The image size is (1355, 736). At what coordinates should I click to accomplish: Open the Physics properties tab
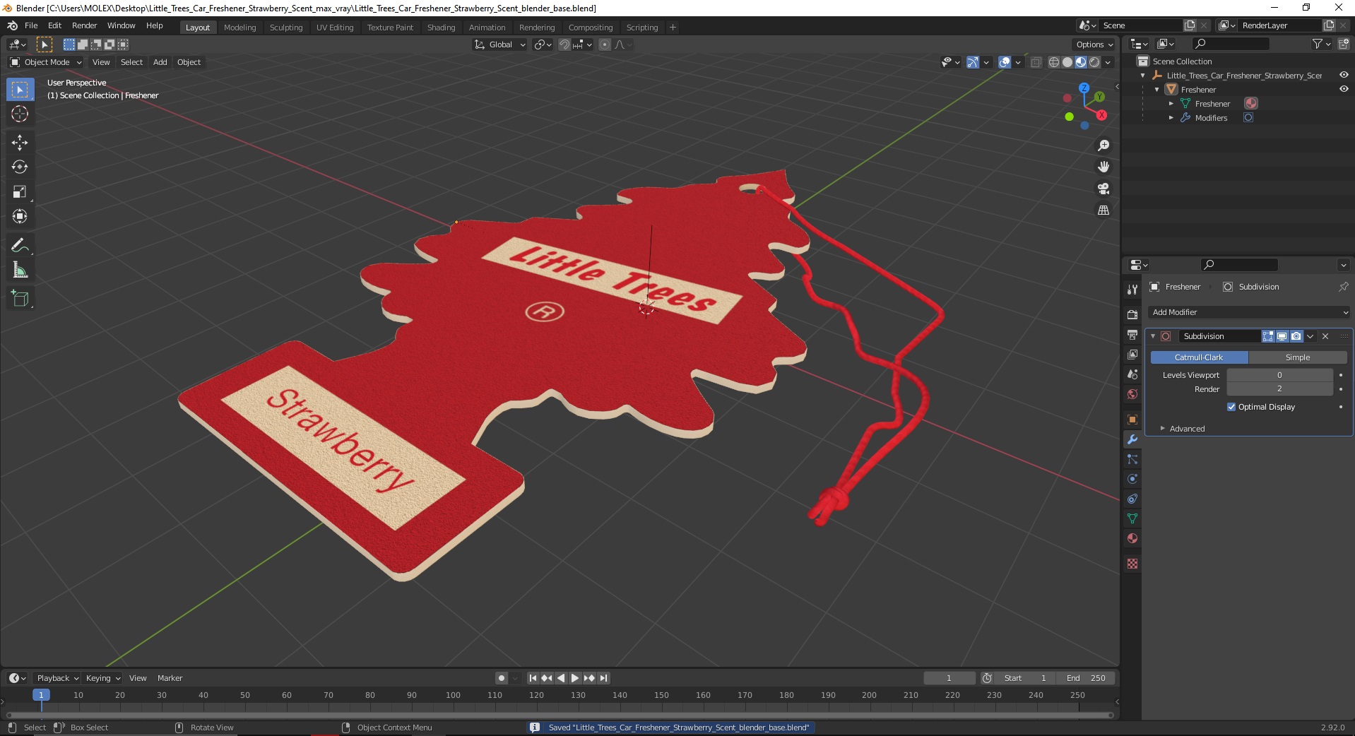(1132, 479)
